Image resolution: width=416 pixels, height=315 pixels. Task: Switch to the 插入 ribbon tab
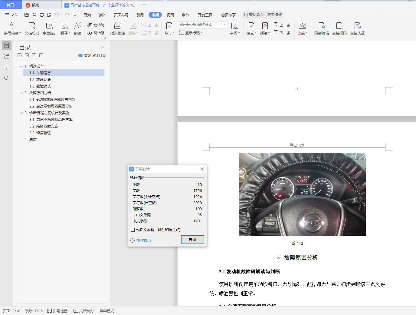pyautogui.click(x=103, y=15)
